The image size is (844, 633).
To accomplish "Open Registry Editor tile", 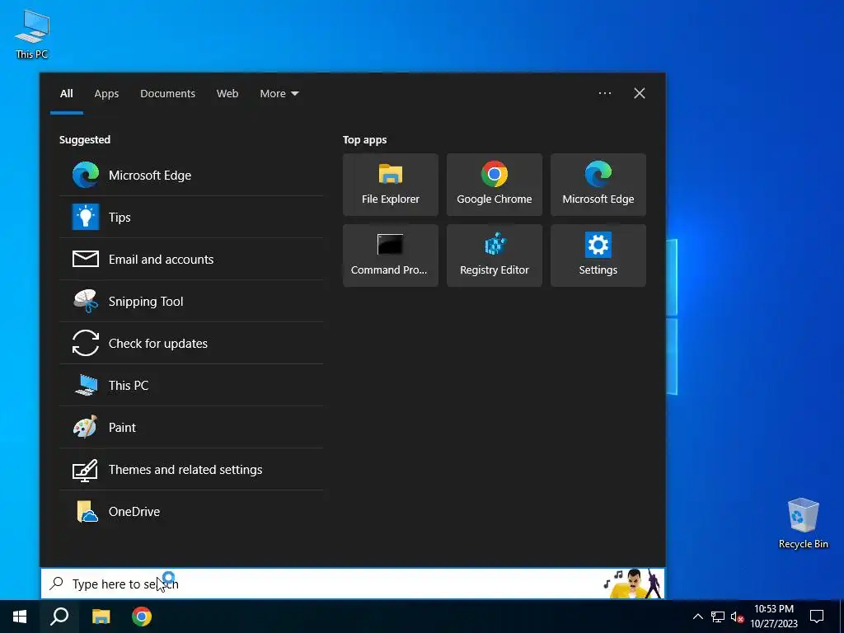I will [495, 256].
